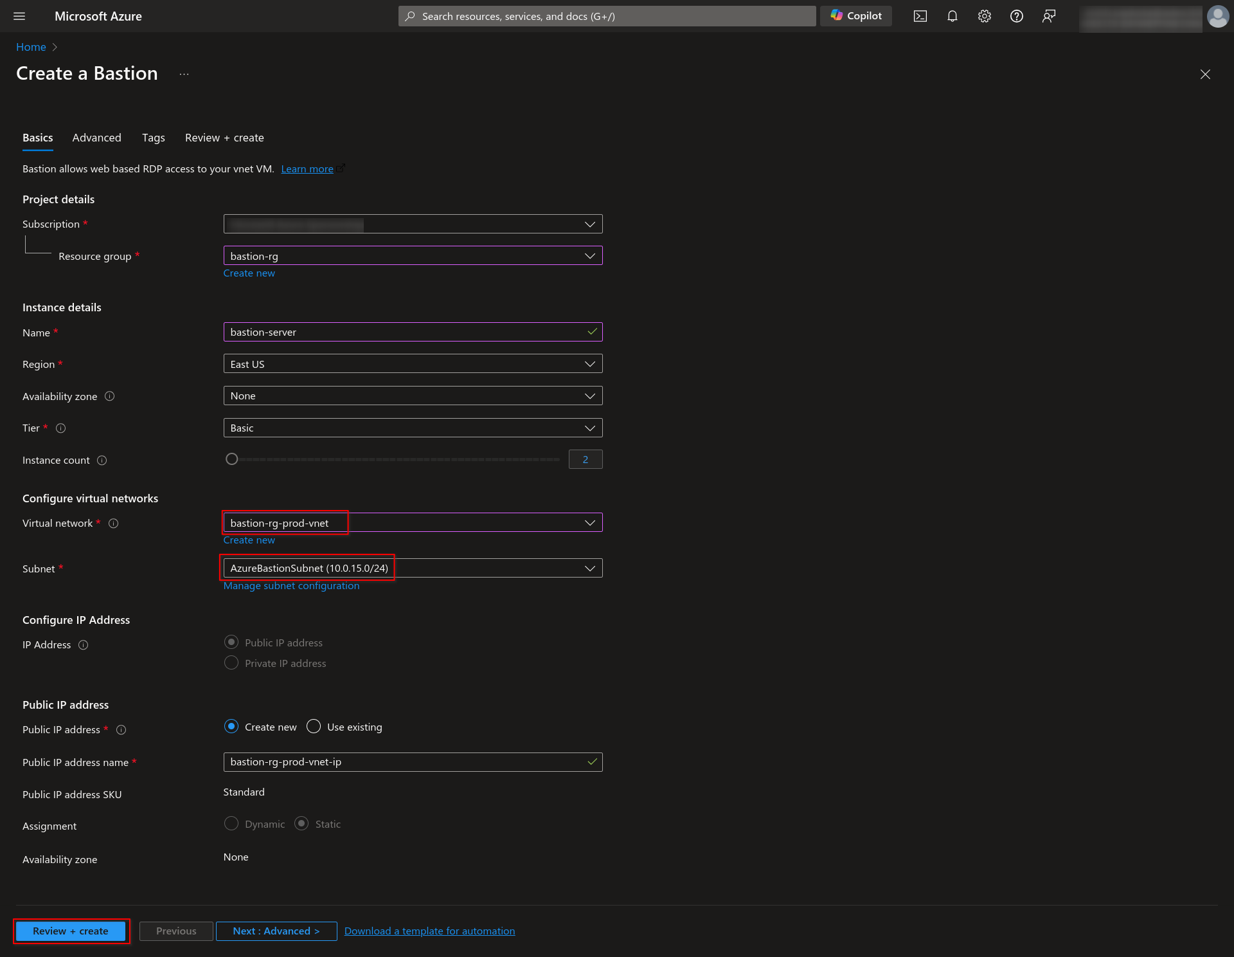Open the portal hamburger menu

19,16
